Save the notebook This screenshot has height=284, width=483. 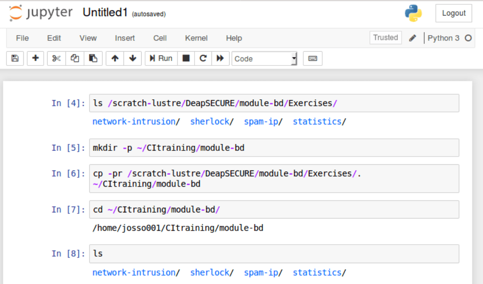pyautogui.click(x=15, y=58)
